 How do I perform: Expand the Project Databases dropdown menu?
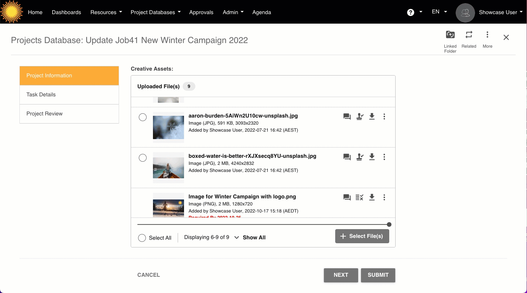point(155,12)
